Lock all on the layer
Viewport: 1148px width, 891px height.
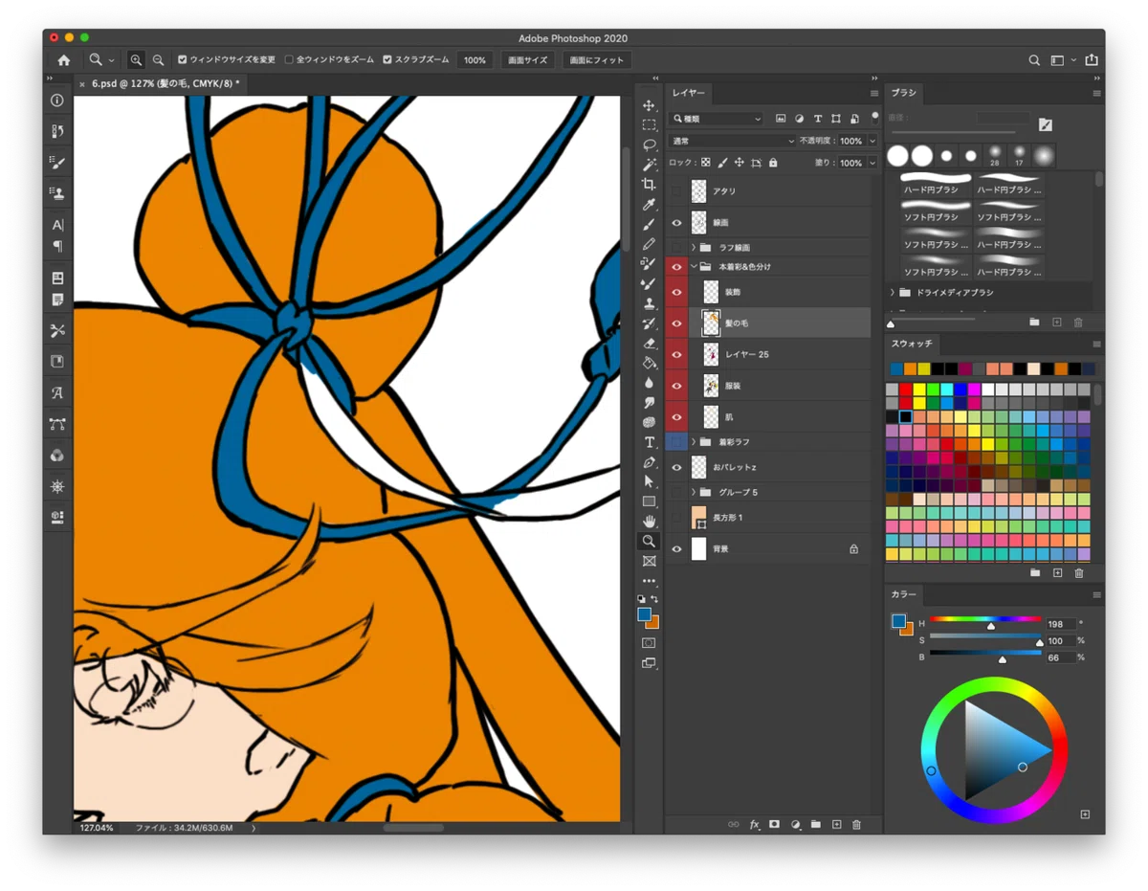773,163
